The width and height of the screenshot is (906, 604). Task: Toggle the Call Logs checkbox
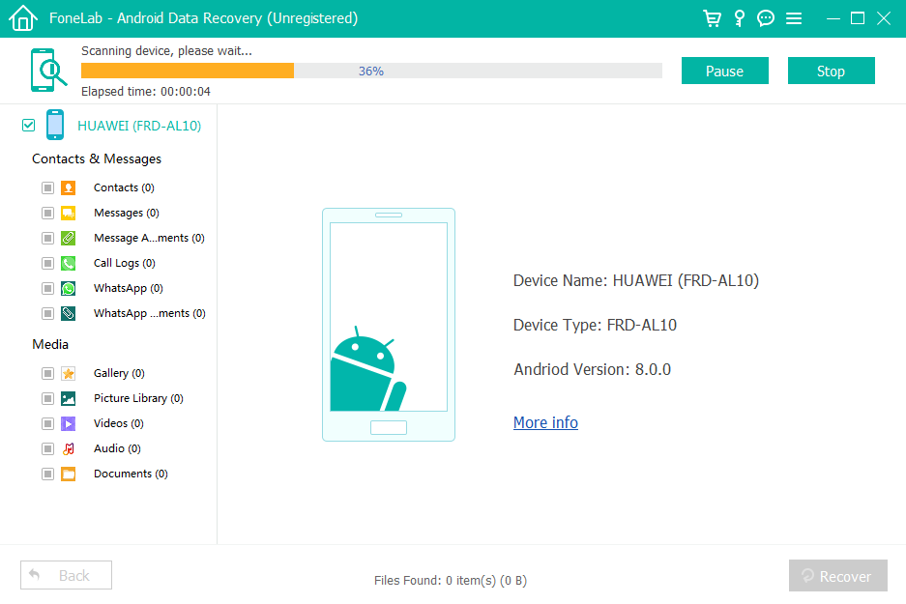[x=48, y=263]
